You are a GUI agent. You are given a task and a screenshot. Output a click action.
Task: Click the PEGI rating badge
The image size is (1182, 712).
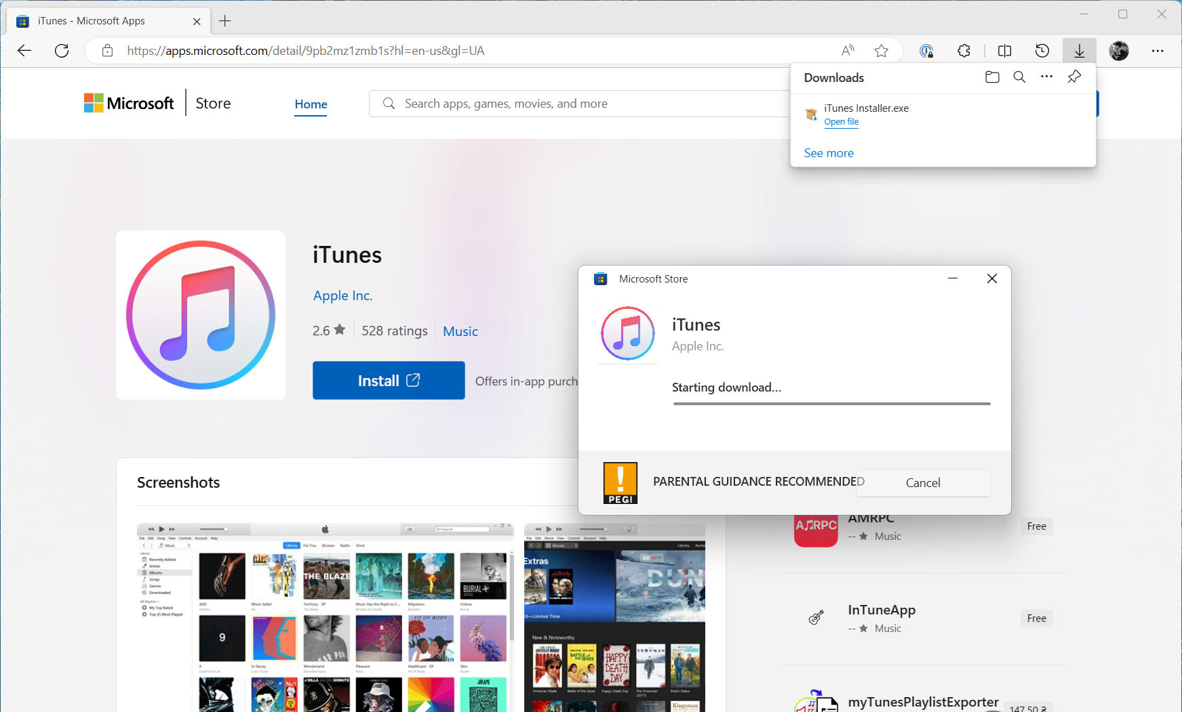pyautogui.click(x=620, y=483)
